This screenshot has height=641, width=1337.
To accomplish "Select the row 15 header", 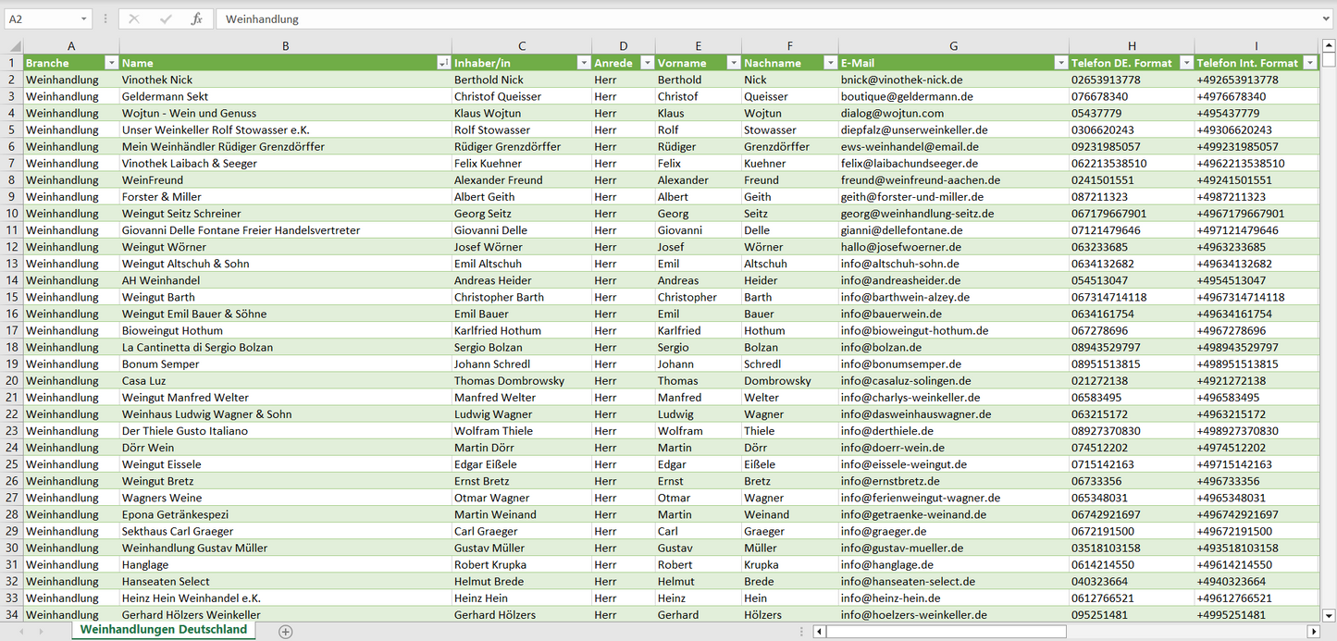I will [12, 297].
